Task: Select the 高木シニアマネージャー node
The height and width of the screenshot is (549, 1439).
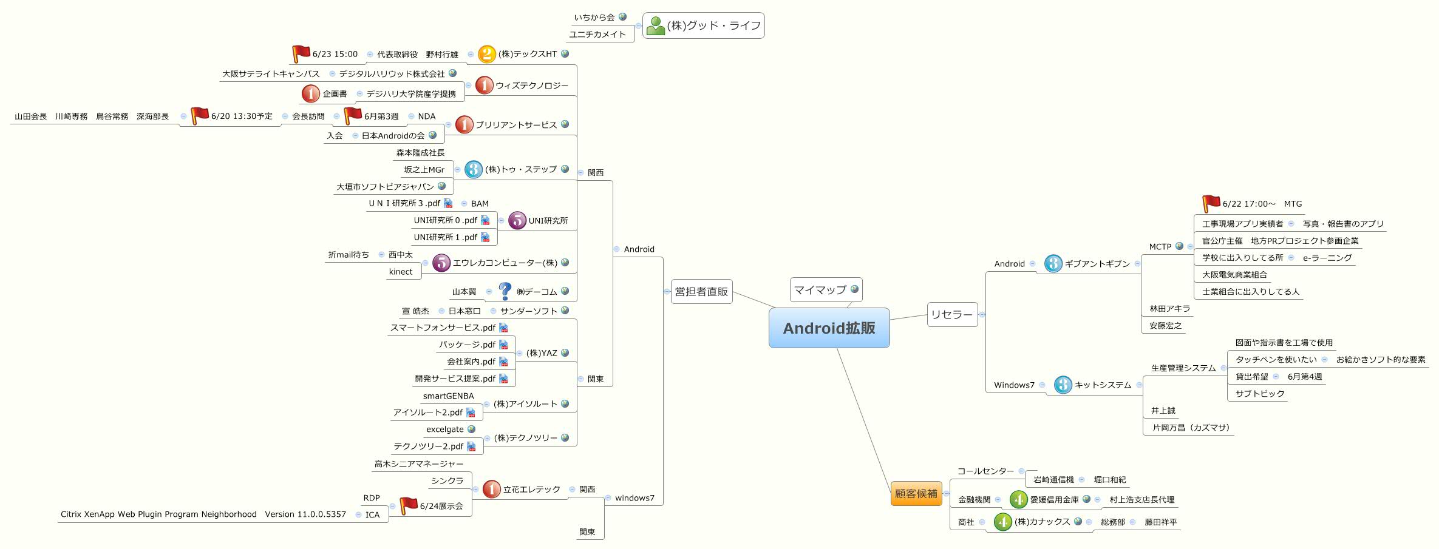Action: 419,464
